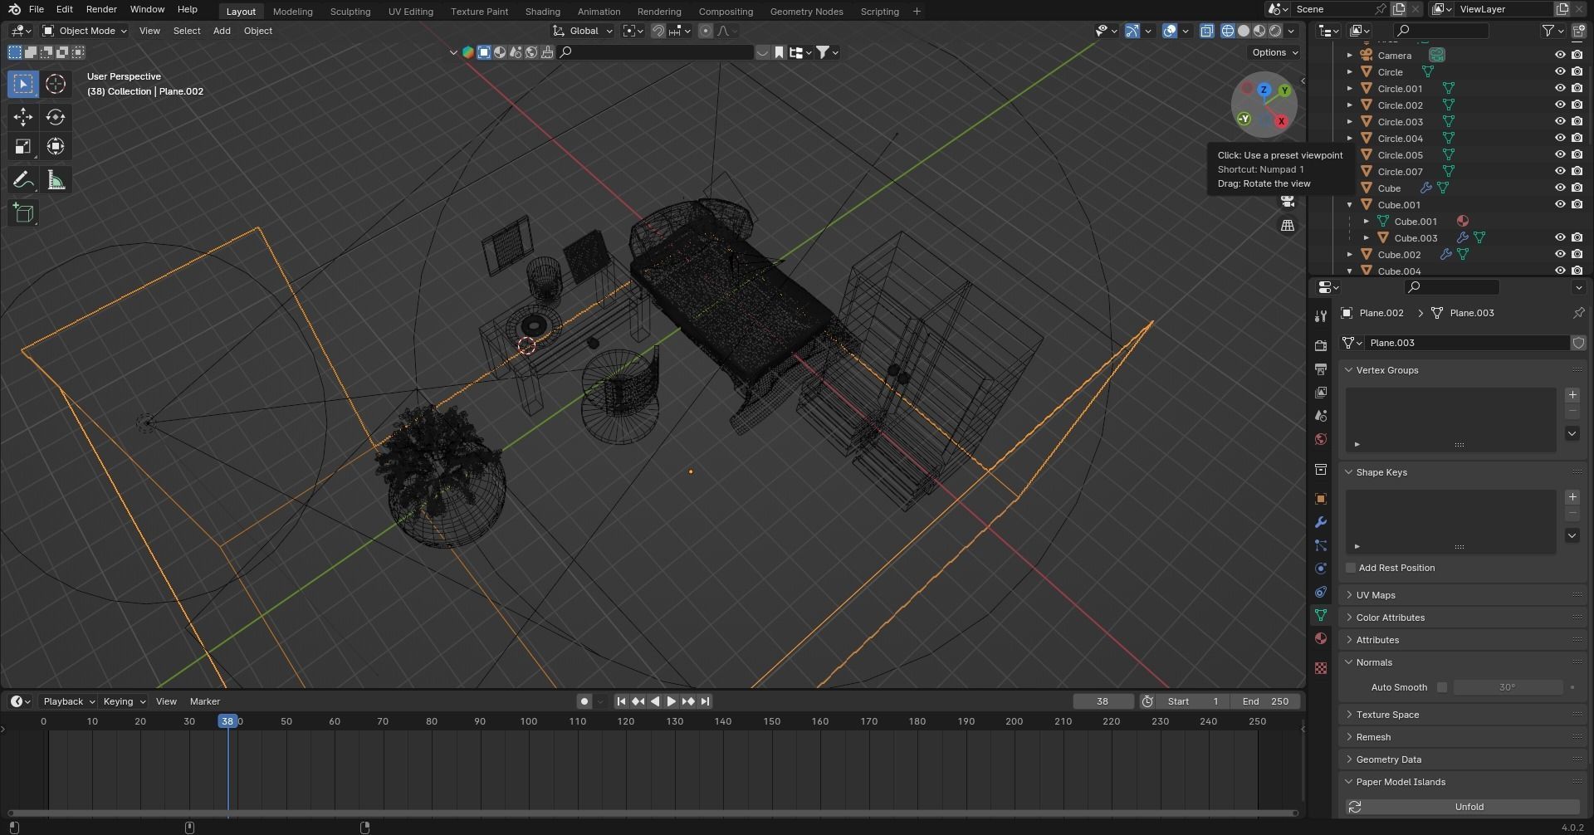Select the Select Box tool
The image size is (1594, 835).
[x=23, y=84]
